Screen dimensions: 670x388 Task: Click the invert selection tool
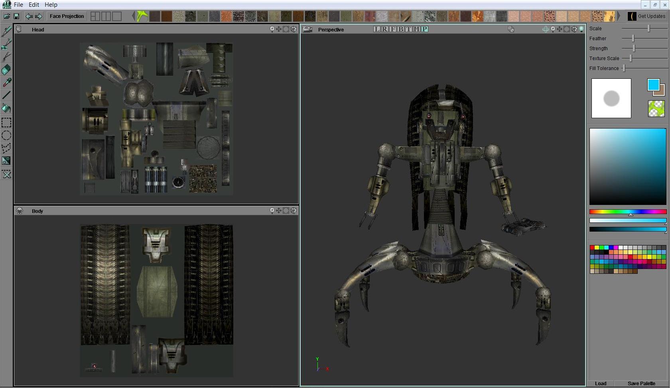pos(6,161)
